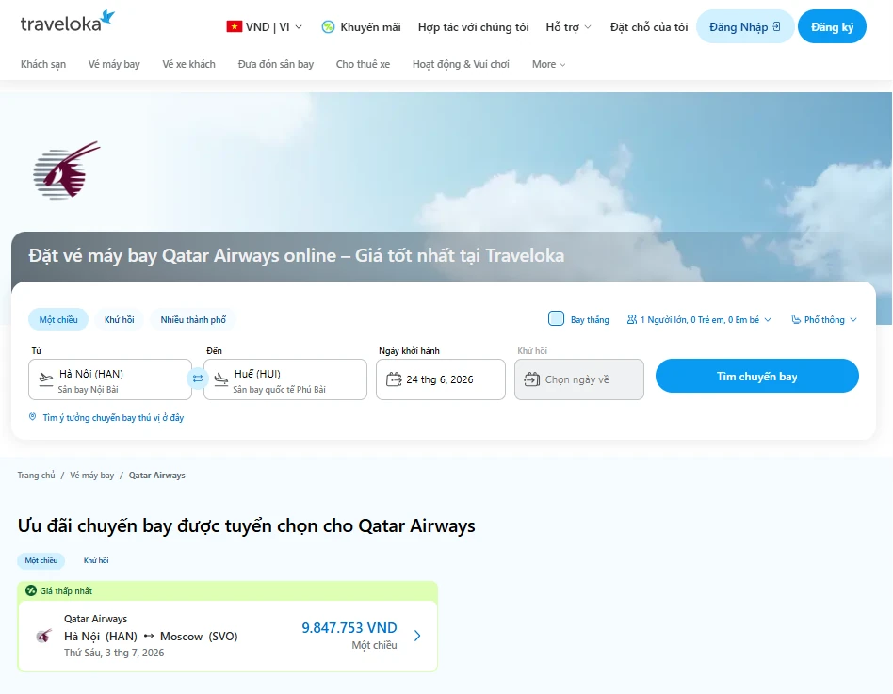Open Vé xe khách tab

click(x=188, y=64)
